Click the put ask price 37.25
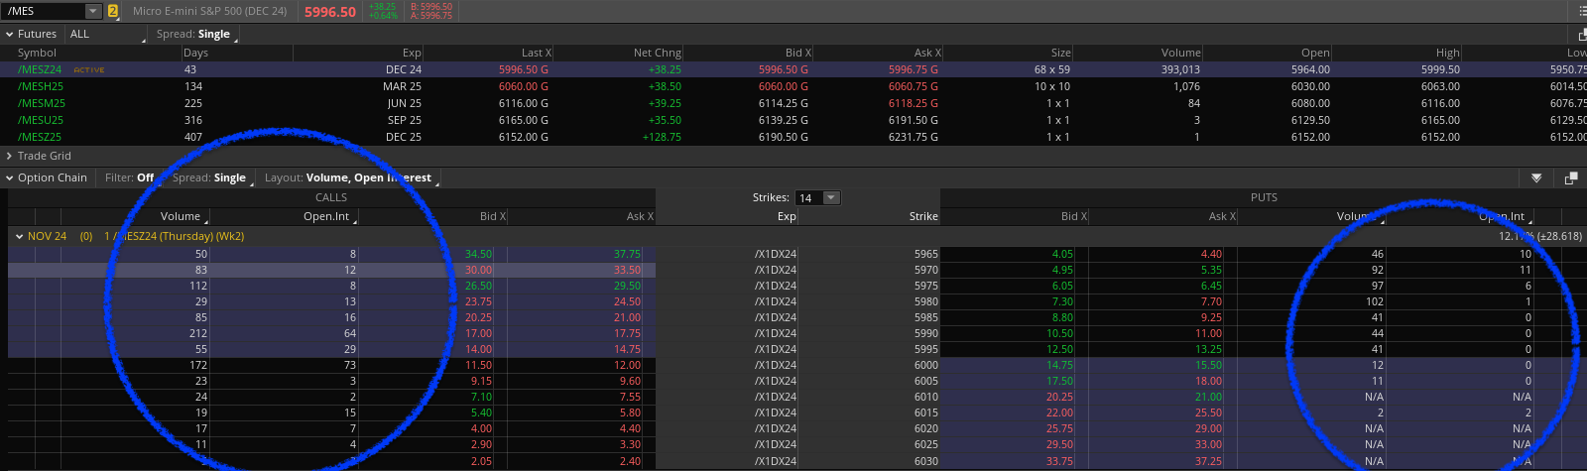Image resolution: width=1587 pixels, height=471 pixels. coord(1208,461)
